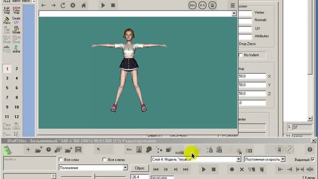Click the circled Abc icon in viewer toolbar

point(192,5)
